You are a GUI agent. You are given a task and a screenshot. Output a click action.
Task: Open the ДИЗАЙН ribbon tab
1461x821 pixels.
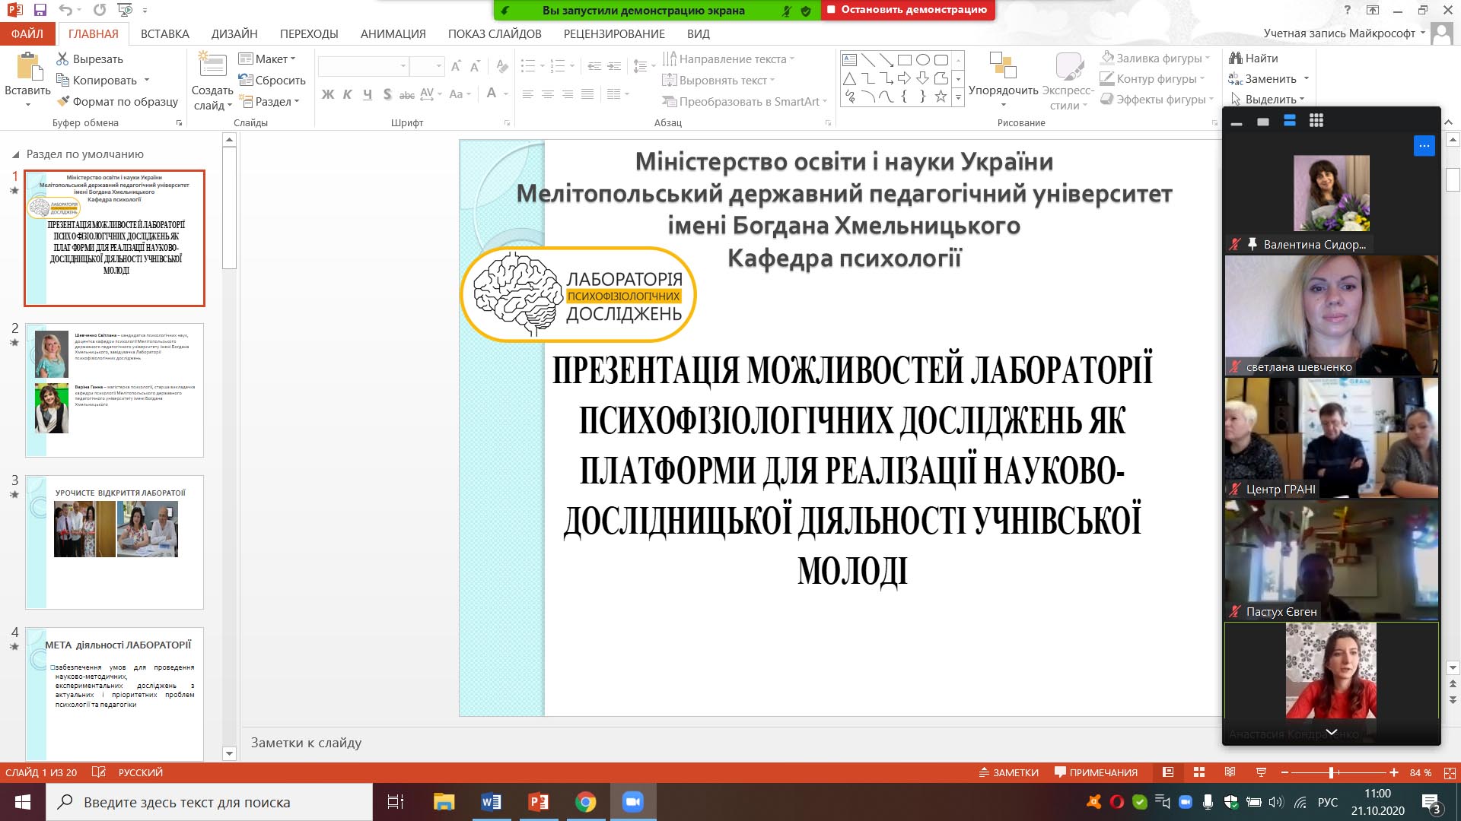coord(234,33)
